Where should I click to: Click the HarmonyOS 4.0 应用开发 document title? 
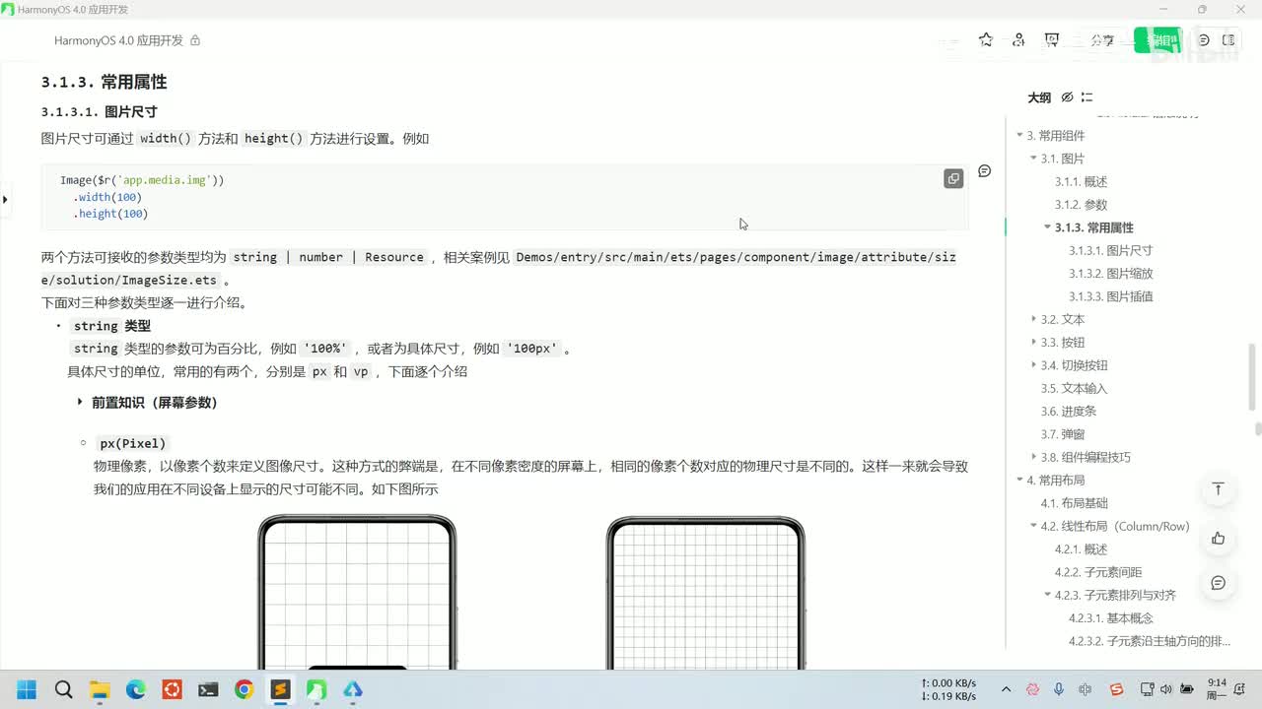point(118,40)
